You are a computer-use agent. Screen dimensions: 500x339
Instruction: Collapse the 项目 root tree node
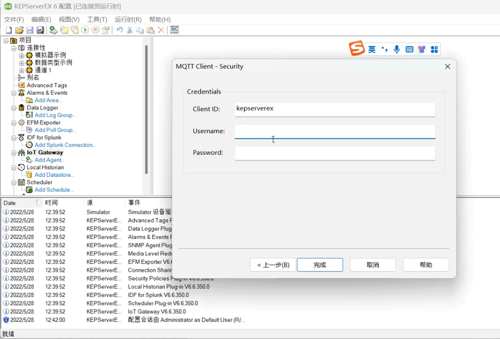coord(5,40)
